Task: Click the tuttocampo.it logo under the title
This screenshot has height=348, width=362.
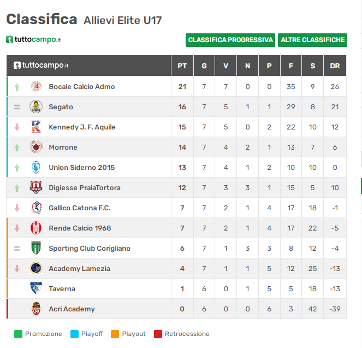Action: (33, 39)
